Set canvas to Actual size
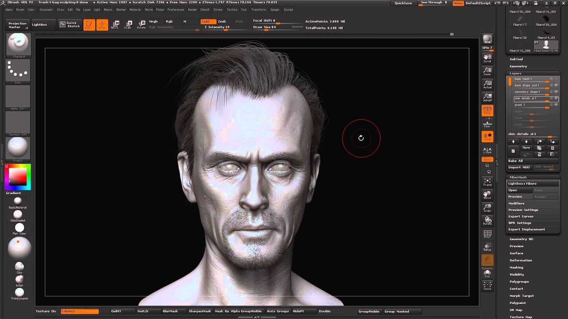 487,85
